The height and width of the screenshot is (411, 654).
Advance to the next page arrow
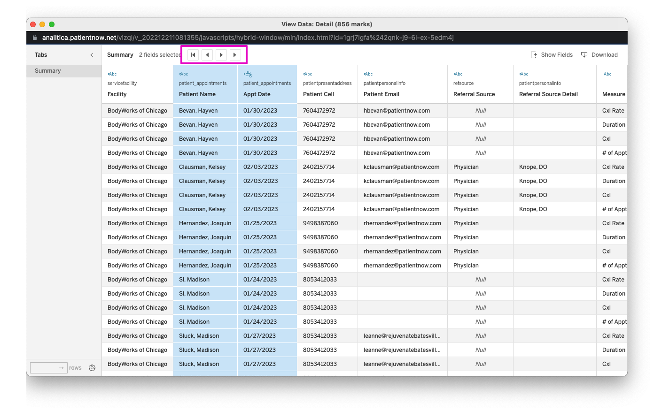[221, 55]
